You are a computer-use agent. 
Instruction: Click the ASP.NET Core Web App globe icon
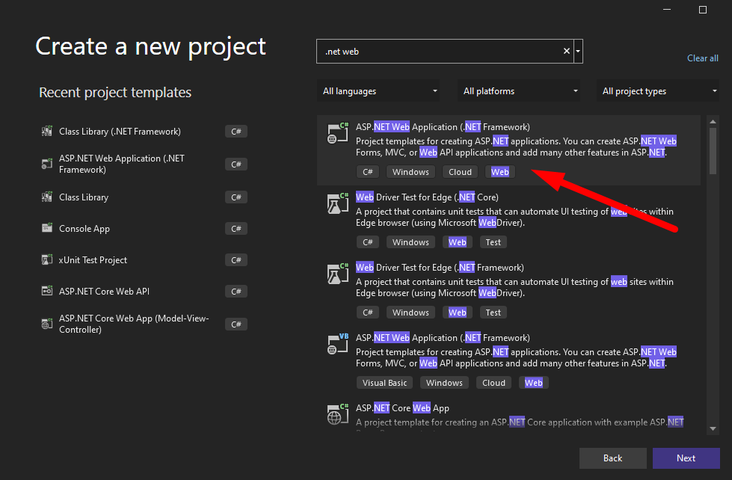(x=336, y=413)
